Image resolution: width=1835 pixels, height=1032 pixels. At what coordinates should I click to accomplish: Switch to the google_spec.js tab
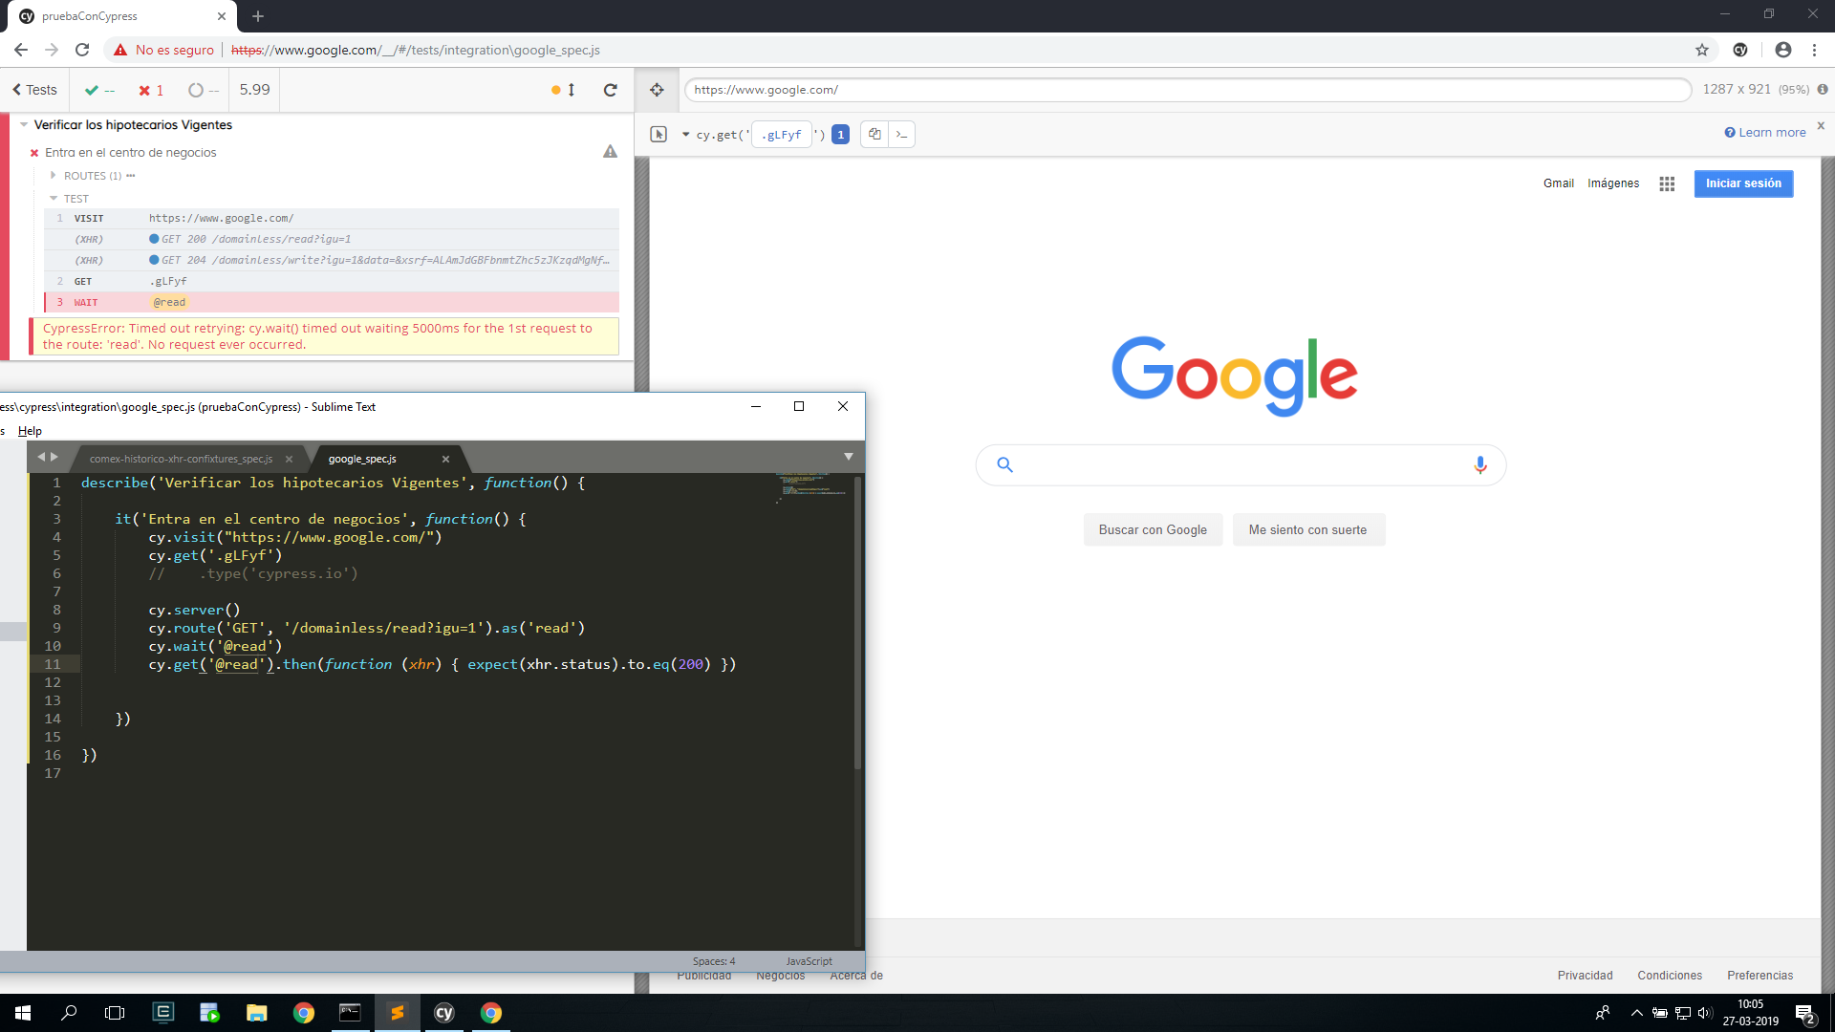(362, 458)
